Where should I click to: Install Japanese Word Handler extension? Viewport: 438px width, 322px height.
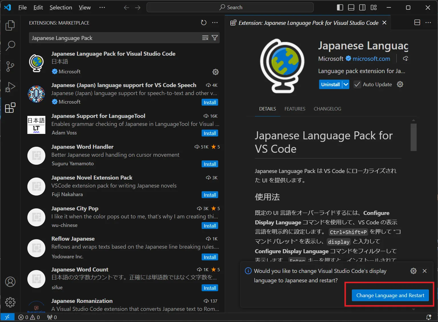tap(210, 164)
